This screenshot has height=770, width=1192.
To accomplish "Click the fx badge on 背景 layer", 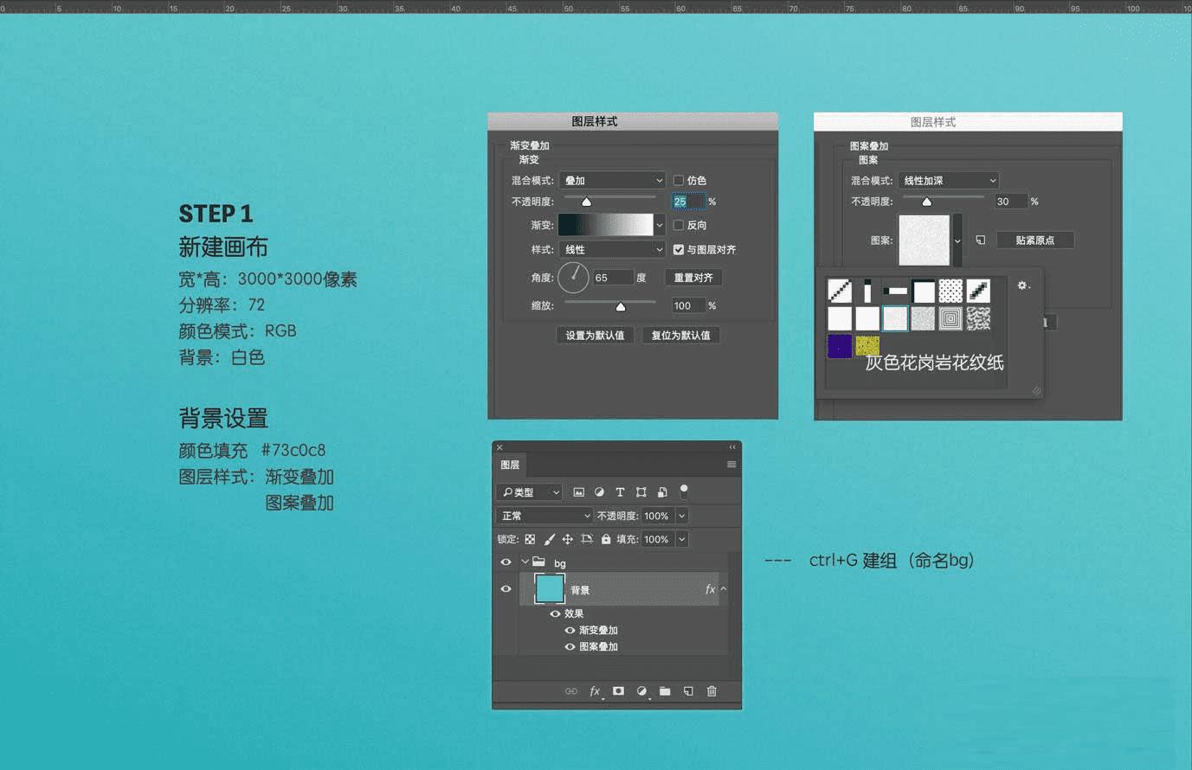I will [x=710, y=589].
